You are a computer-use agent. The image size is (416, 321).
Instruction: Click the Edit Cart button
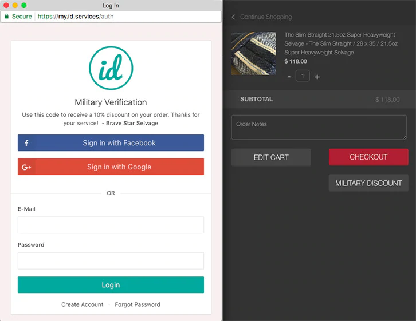(271, 157)
